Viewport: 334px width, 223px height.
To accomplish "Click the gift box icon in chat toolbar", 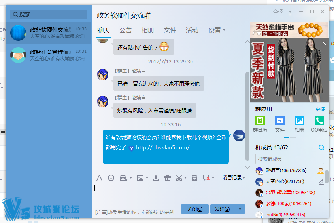I will (x=168, y=178).
